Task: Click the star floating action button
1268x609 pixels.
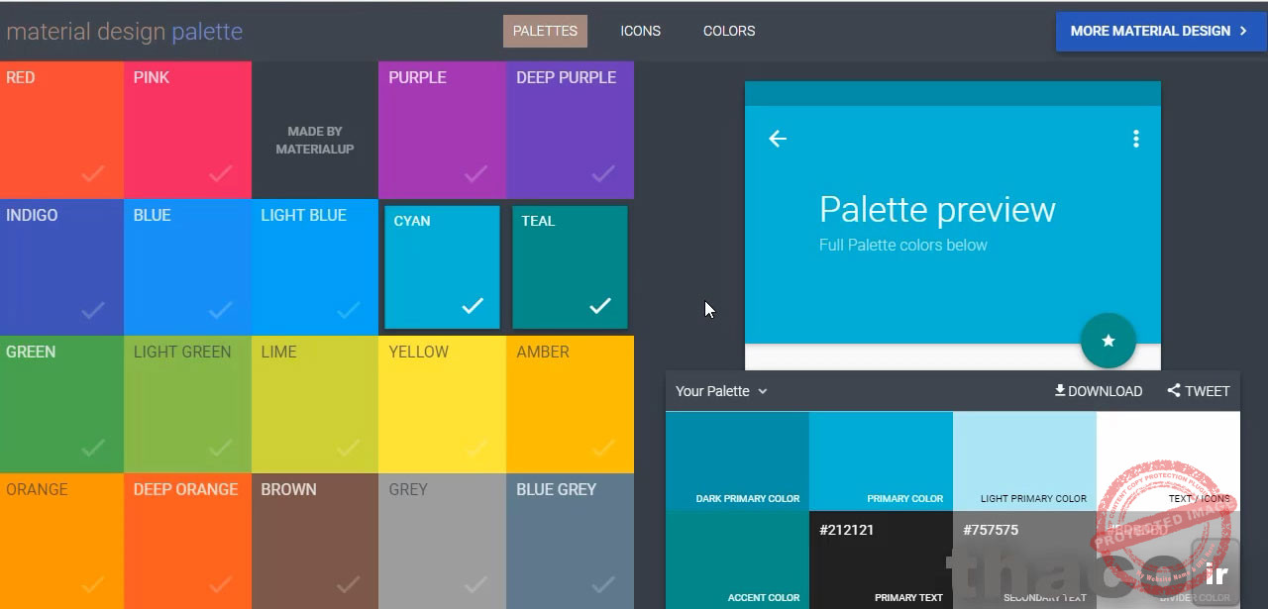Action: [1108, 341]
